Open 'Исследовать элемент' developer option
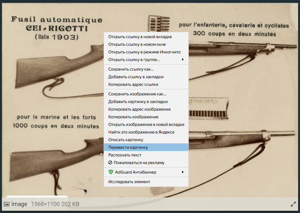The height and width of the screenshot is (213, 300). point(129,182)
